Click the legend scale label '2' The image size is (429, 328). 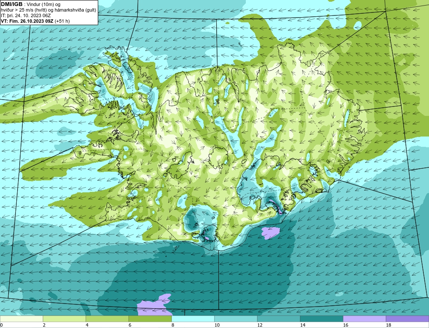[44, 325]
